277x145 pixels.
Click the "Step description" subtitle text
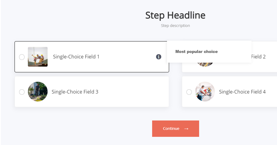tap(175, 26)
